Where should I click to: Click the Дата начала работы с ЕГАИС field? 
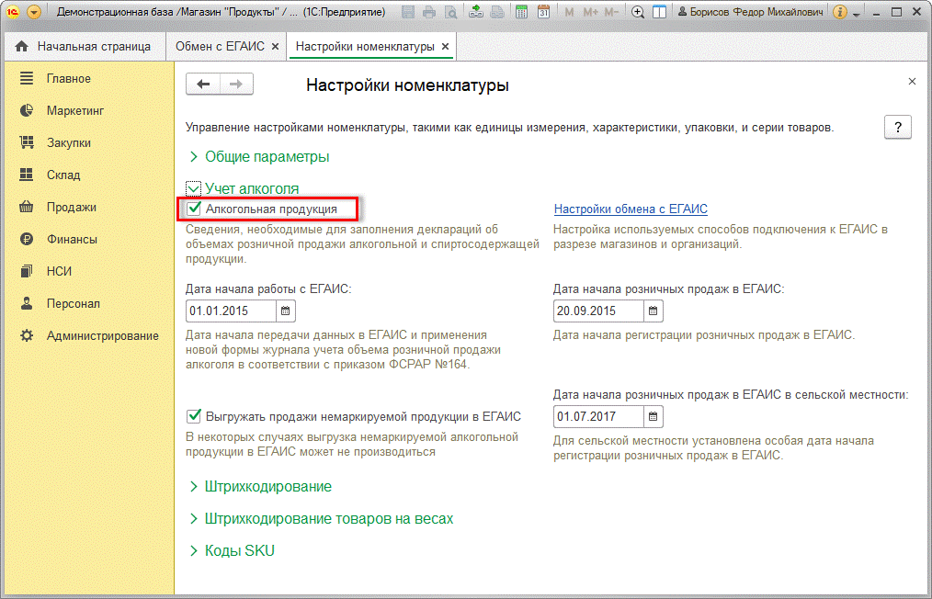(x=232, y=311)
